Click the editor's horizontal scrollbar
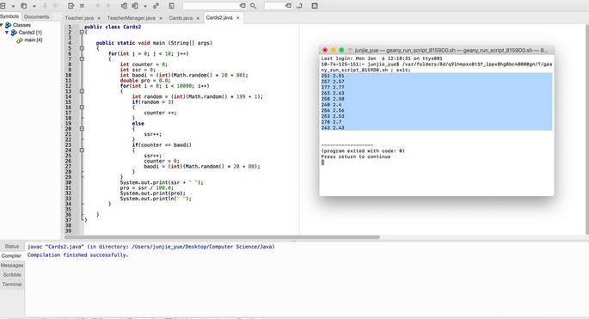This screenshot has height=319, width=589. 222,237
